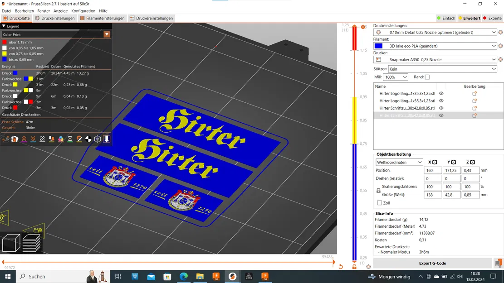
Task: Toggle deretractions visibility icon
Action: (33, 139)
